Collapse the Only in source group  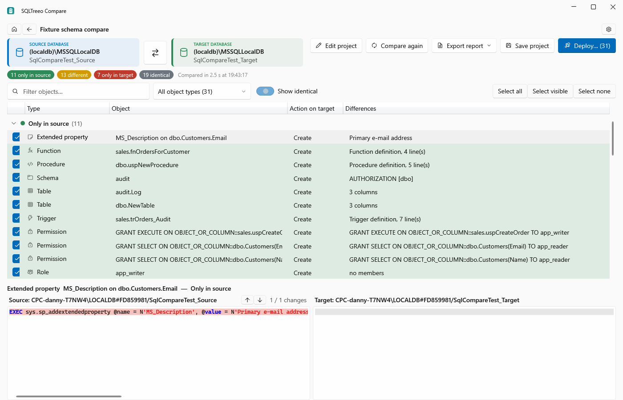click(14, 124)
